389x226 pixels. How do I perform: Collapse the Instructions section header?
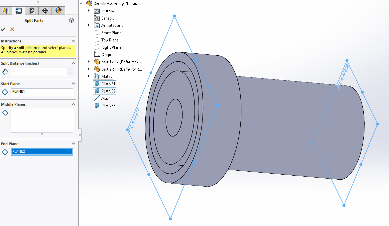[x=73, y=41]
